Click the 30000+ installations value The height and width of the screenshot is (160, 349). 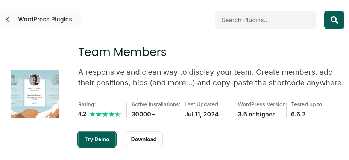143,115
